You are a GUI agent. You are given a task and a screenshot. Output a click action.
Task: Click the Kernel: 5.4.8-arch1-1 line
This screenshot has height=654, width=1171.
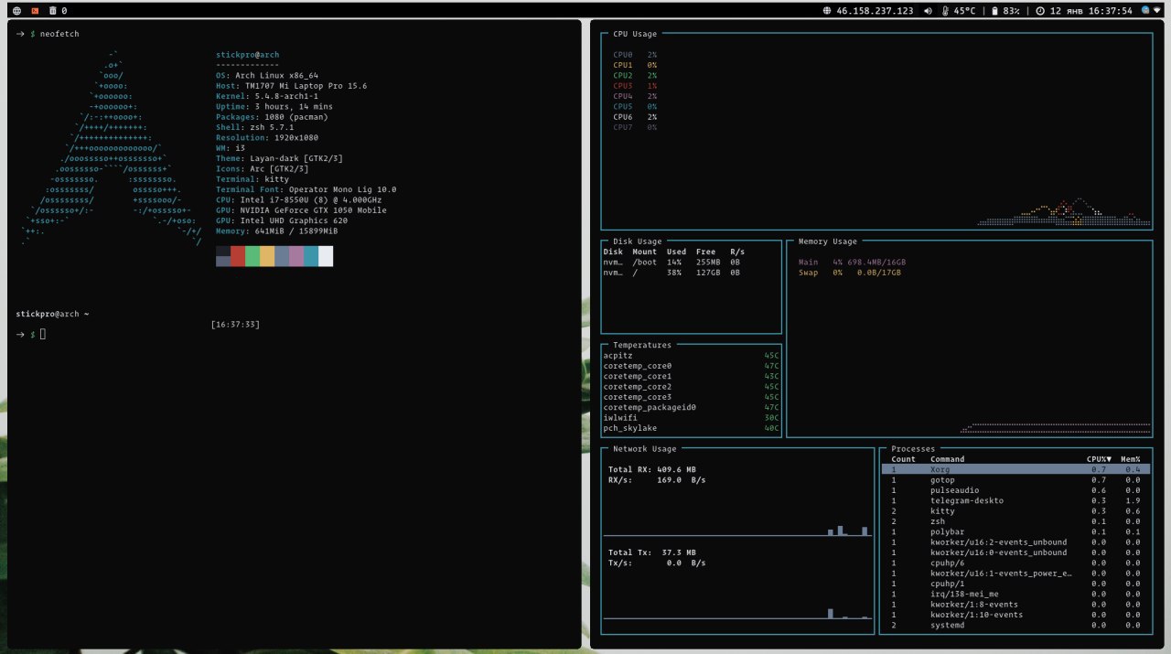coord(267,96)
